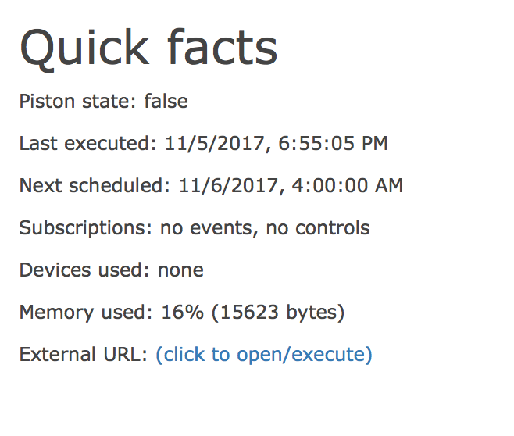
Task: Click the Quick facts heading
Action: [x=148, y=48]
